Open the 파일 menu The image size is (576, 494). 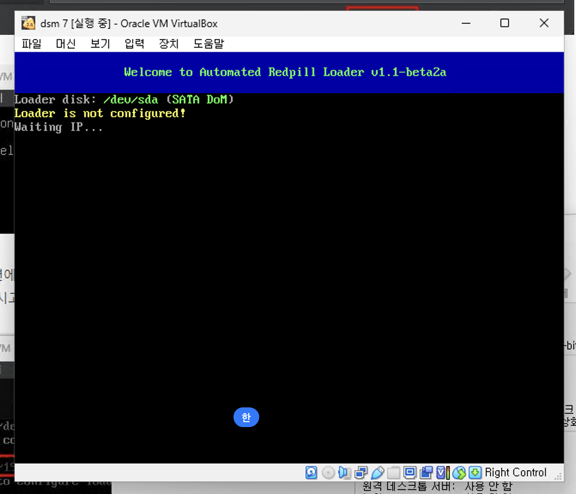point(31,44)
